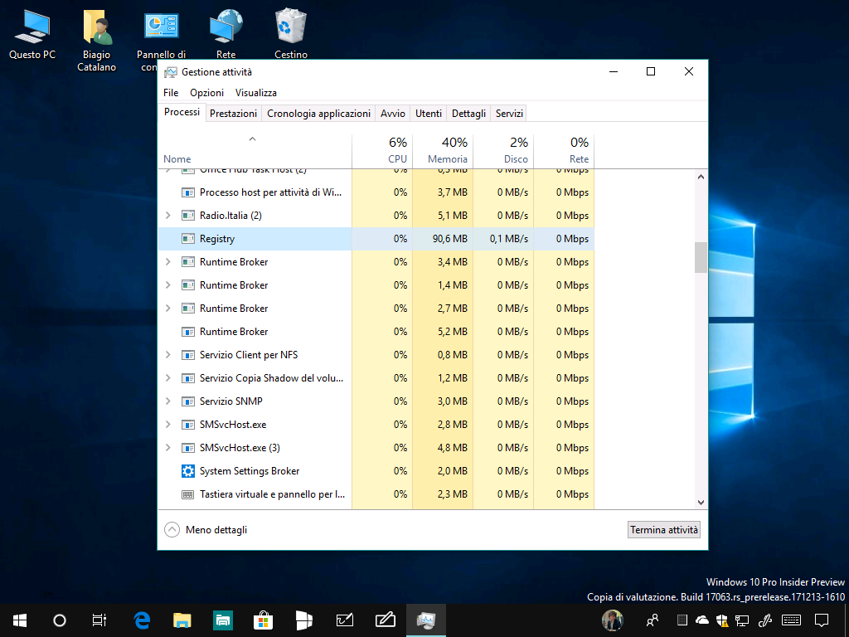
Task: Switch to the Avvio tab
Action: click(392, 114)
